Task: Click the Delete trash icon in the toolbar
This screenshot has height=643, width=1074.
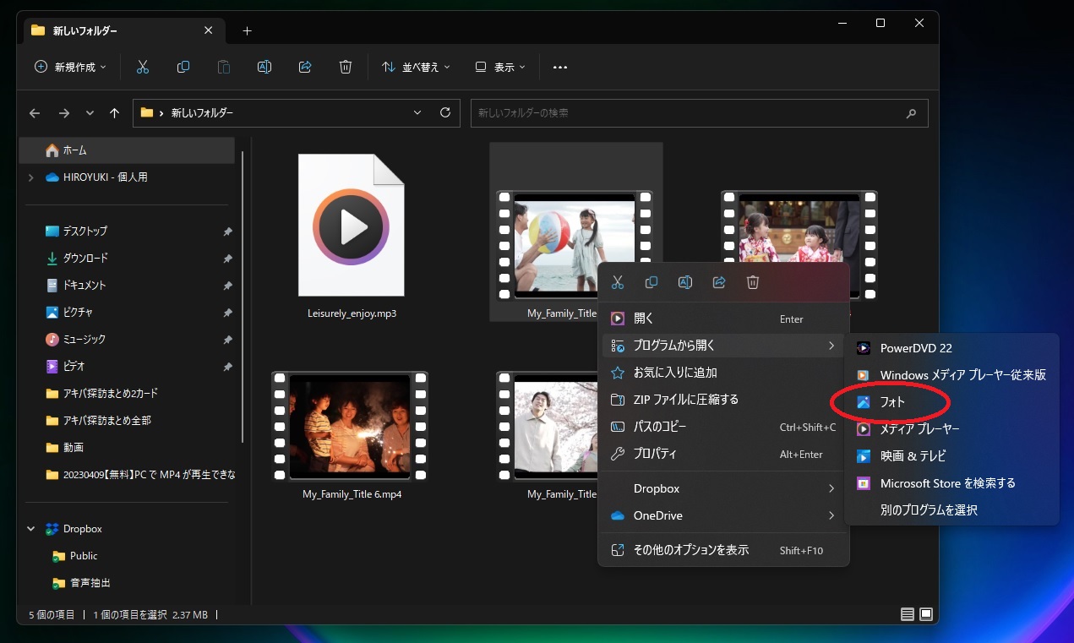Action: pos(345,67)
